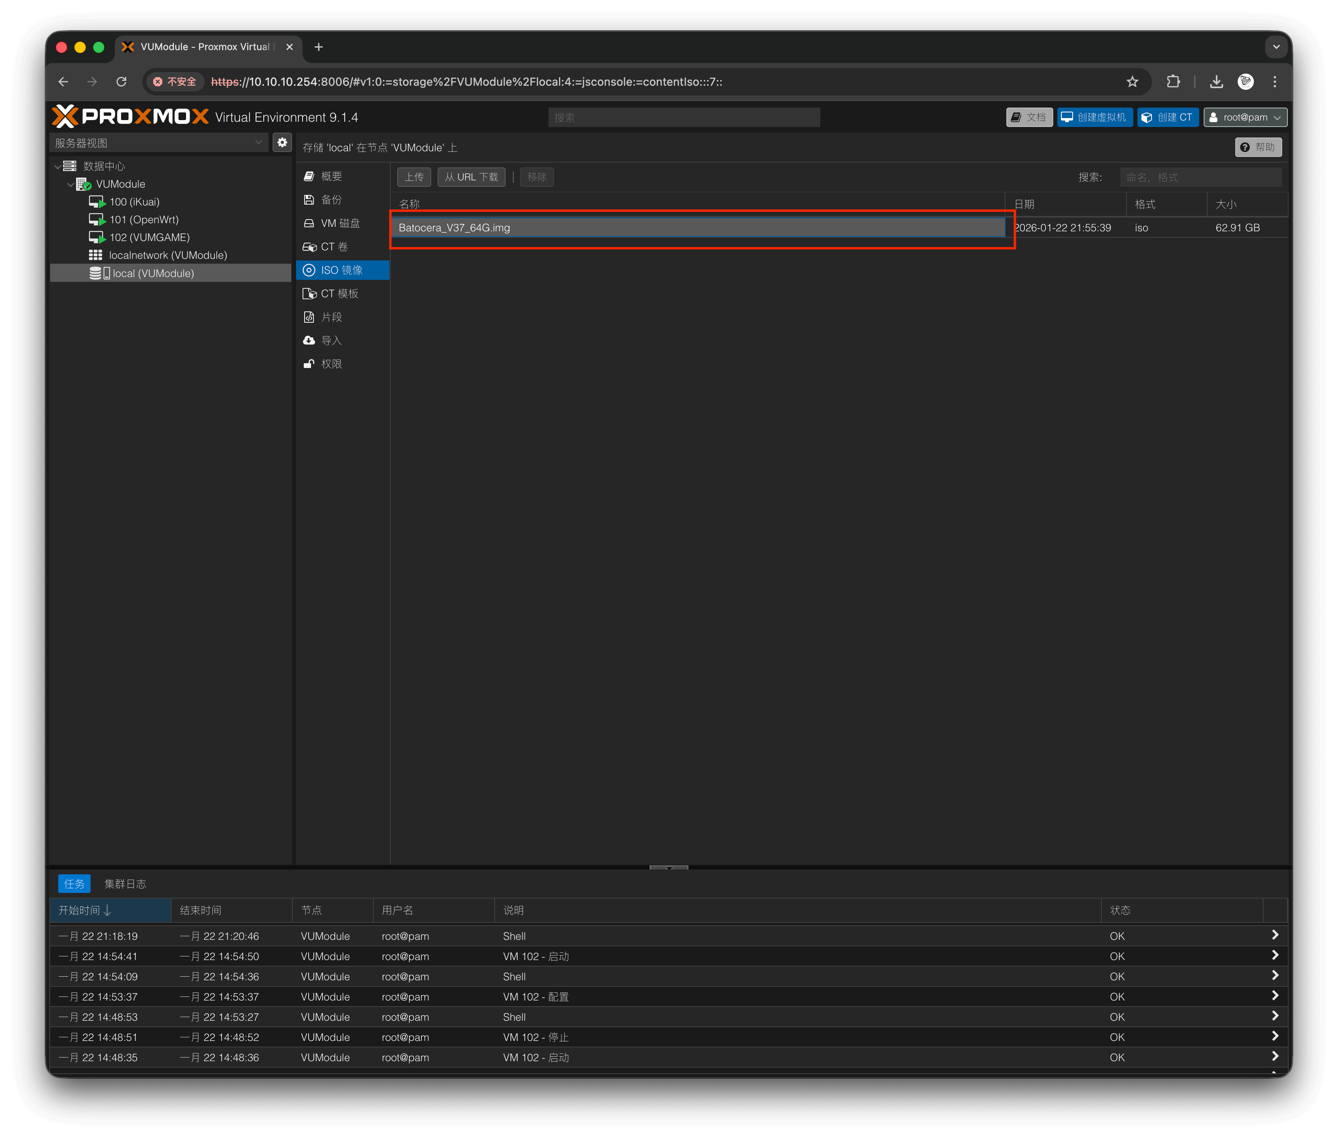This screenshot has width=1338, height=1138.
Task: Open the browser downloads icon
Action: pos(1216,82)
